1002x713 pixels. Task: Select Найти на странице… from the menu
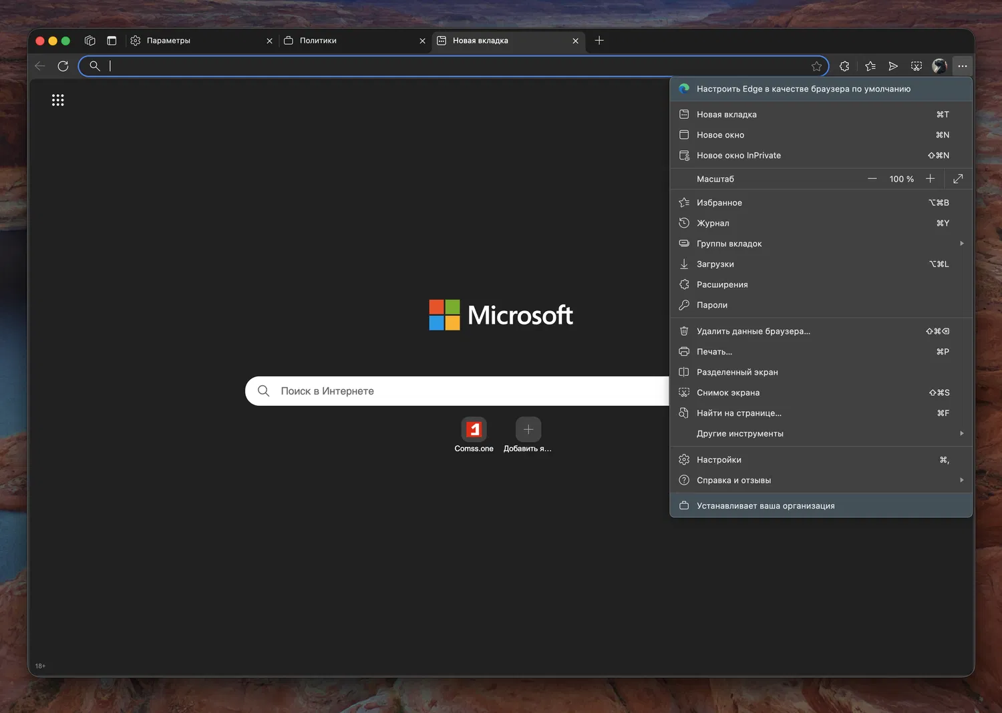(821, 413)
